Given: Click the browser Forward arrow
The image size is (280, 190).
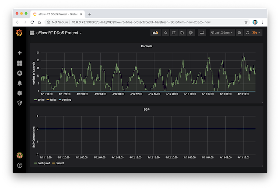Looking at the screenshot, I should tap(25, 22).
